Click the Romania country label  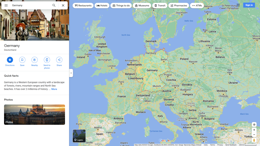208,101
